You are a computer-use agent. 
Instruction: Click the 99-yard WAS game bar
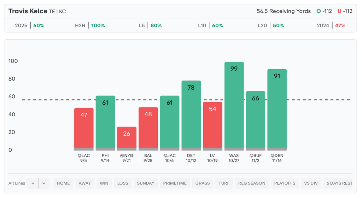pyautogui.click(x=234, y=106)
